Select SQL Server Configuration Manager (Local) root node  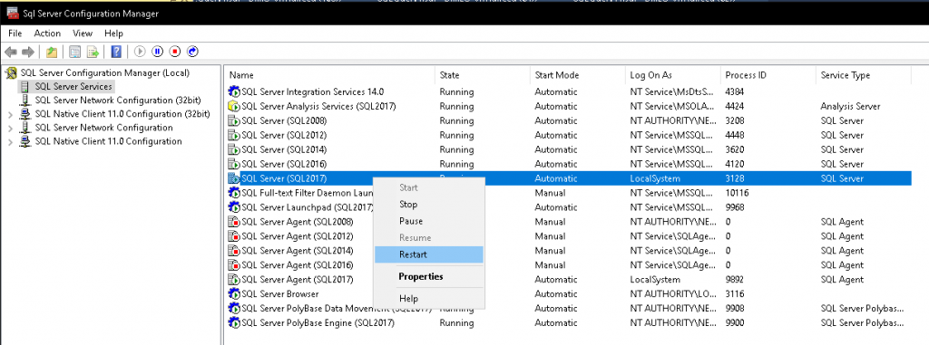pos(105,73)
